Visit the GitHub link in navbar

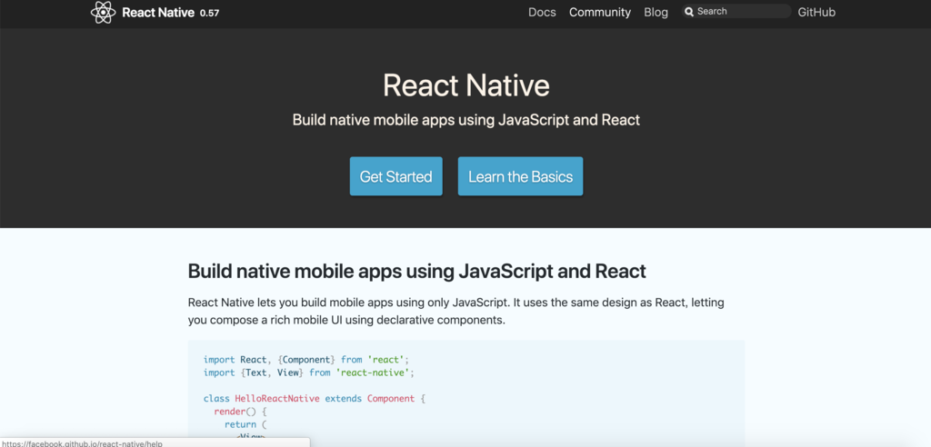pos(816,12)
